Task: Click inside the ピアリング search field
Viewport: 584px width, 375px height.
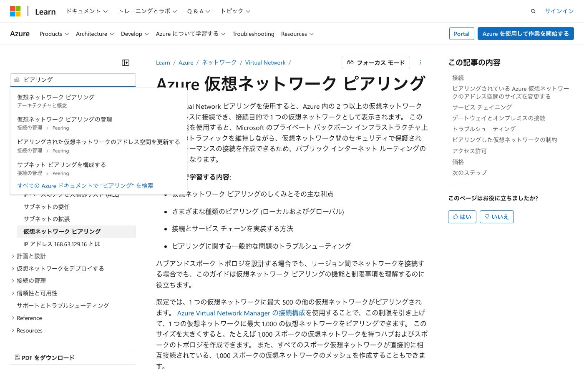Action: (73, 80)
